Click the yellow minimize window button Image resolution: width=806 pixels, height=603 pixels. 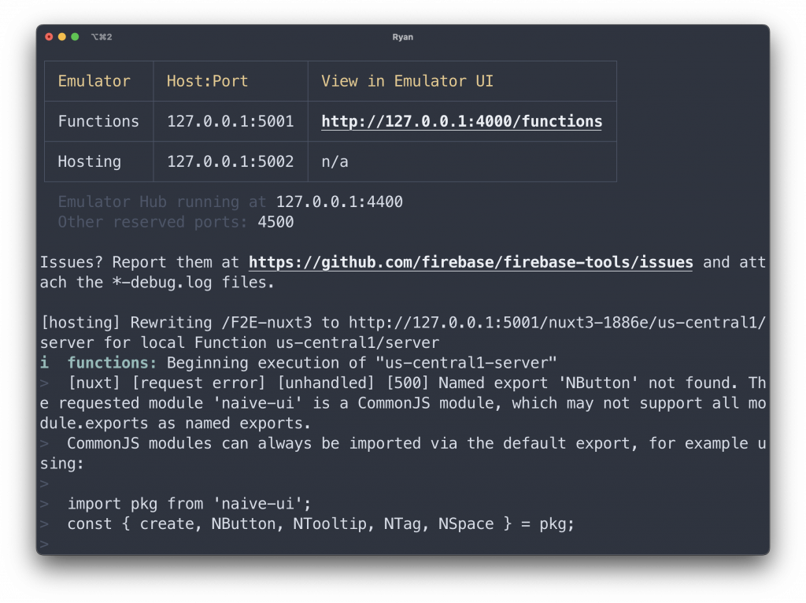(62, 37)
